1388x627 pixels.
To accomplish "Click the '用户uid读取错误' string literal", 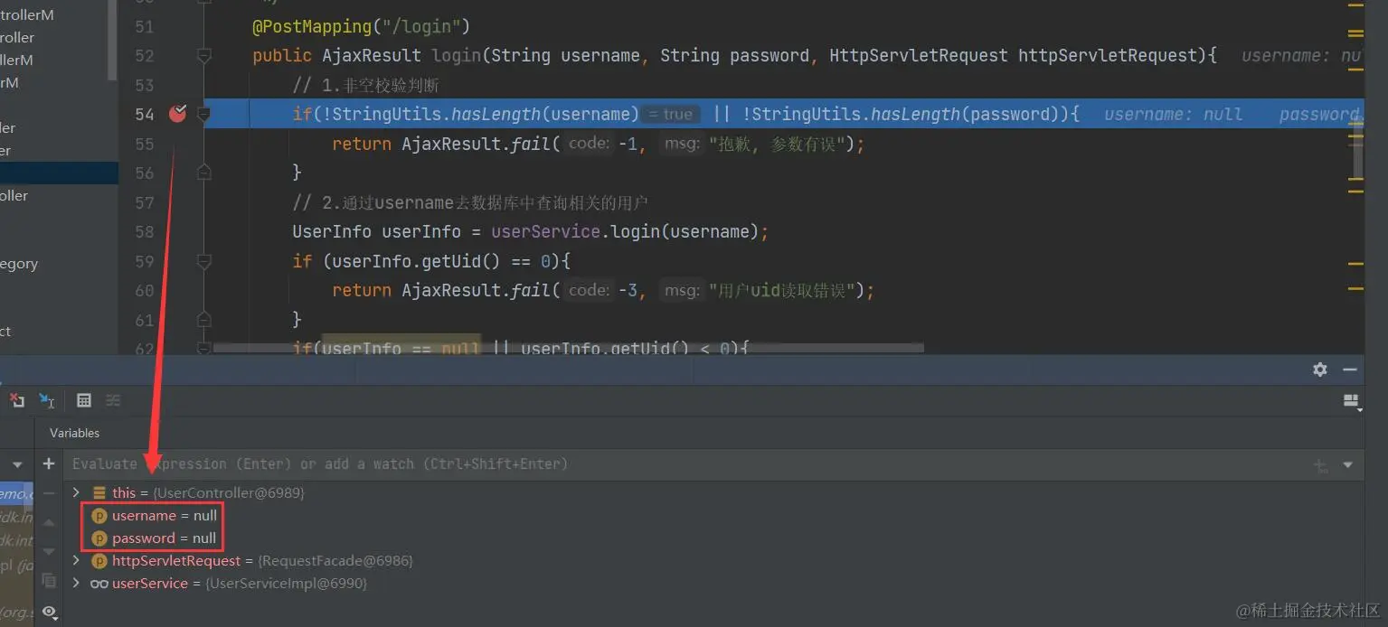I will (x=780, y=290).
